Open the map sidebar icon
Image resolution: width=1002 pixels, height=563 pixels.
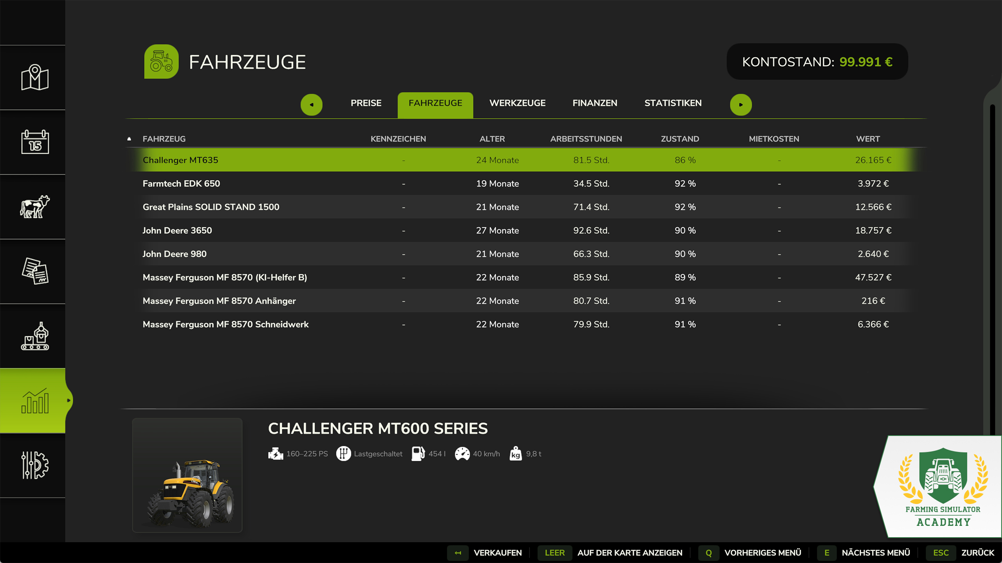(35, 77)
